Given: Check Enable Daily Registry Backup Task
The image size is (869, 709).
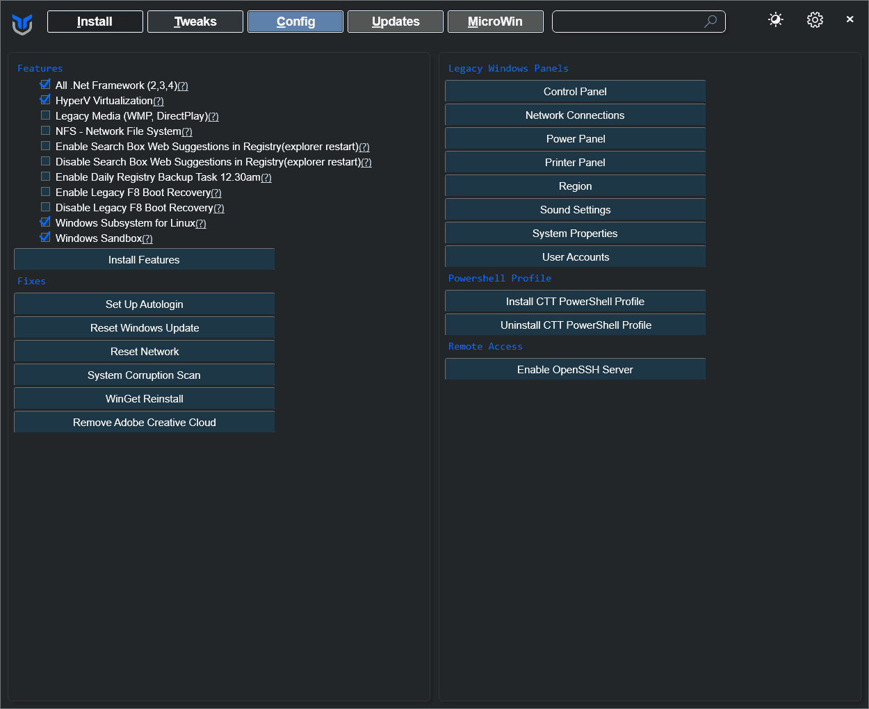Looking at the screenshot, I should (45, 177).
